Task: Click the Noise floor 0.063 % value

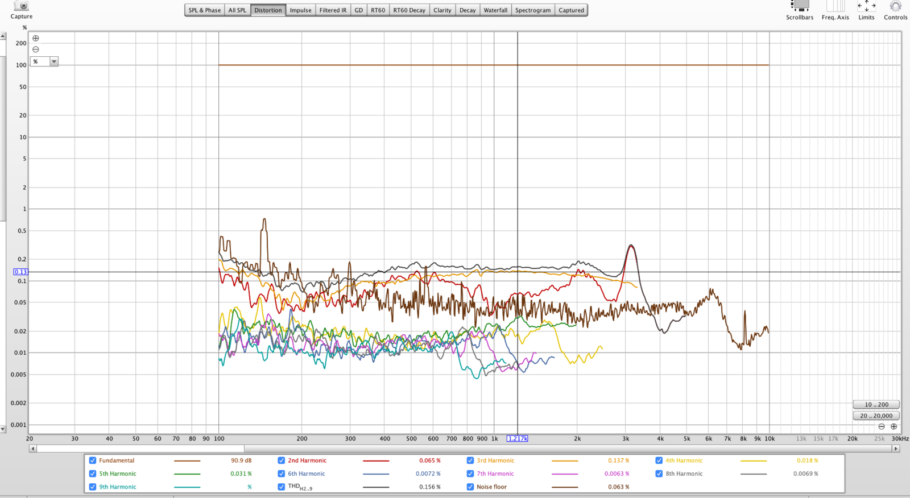Action: point(619,487)
